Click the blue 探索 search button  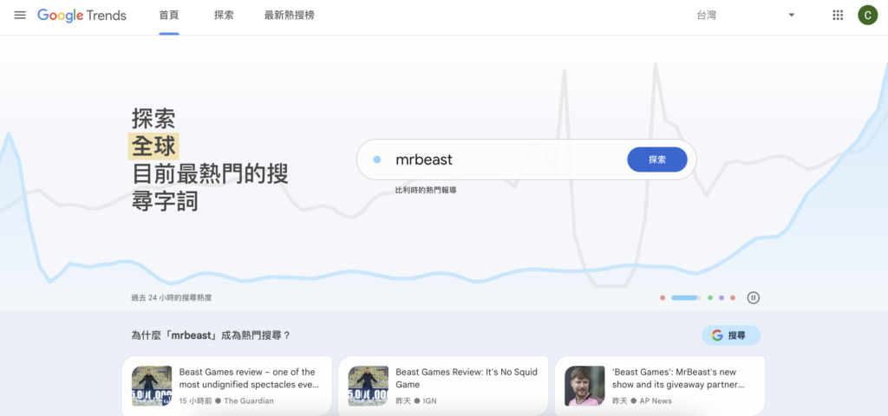coord(657,159)
